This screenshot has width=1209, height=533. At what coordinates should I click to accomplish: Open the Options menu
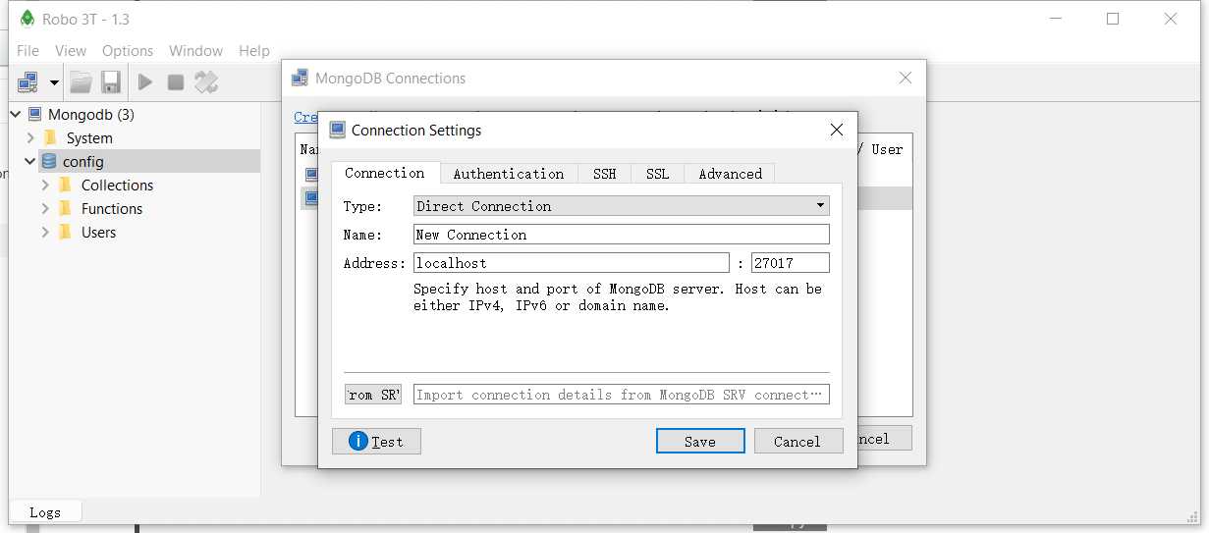click(x=128, y=50)
